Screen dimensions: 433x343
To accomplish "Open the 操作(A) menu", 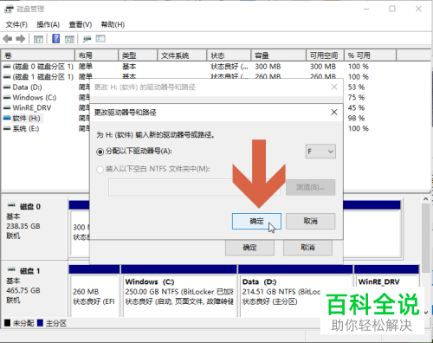I will coord(48,24).
